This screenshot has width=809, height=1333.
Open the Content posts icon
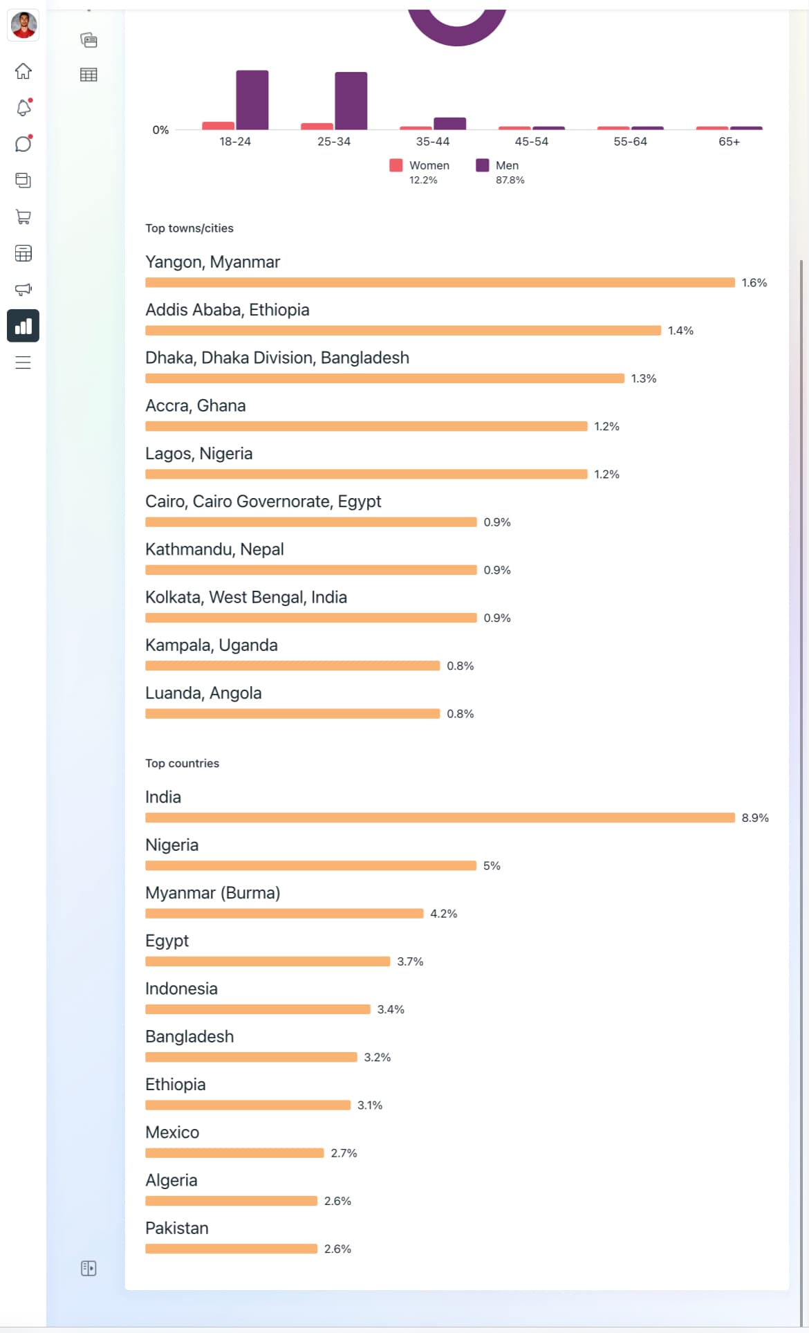[23, 181]
